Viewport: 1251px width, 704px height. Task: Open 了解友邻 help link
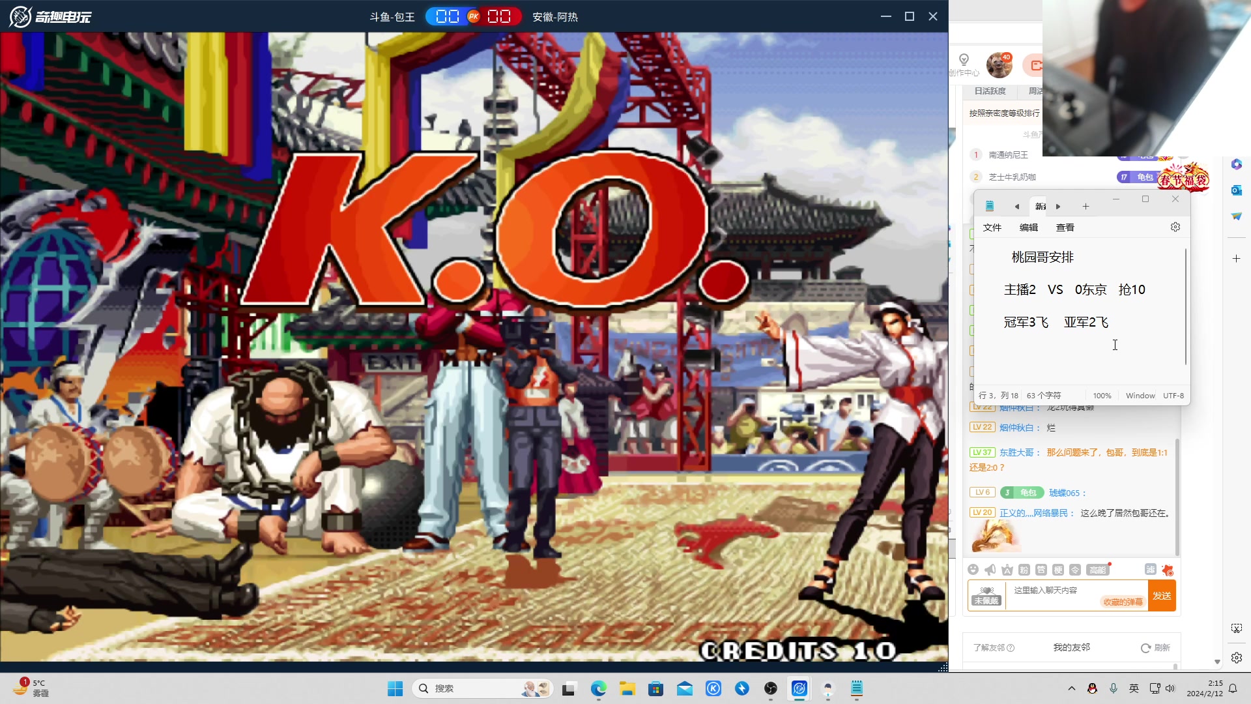994,647
